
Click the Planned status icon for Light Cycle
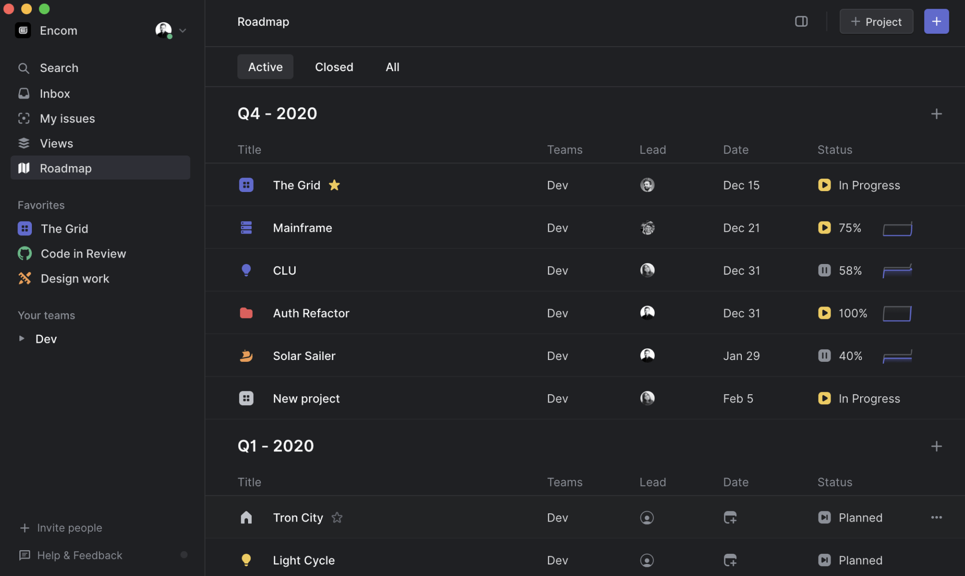click(x=824, y=560)
